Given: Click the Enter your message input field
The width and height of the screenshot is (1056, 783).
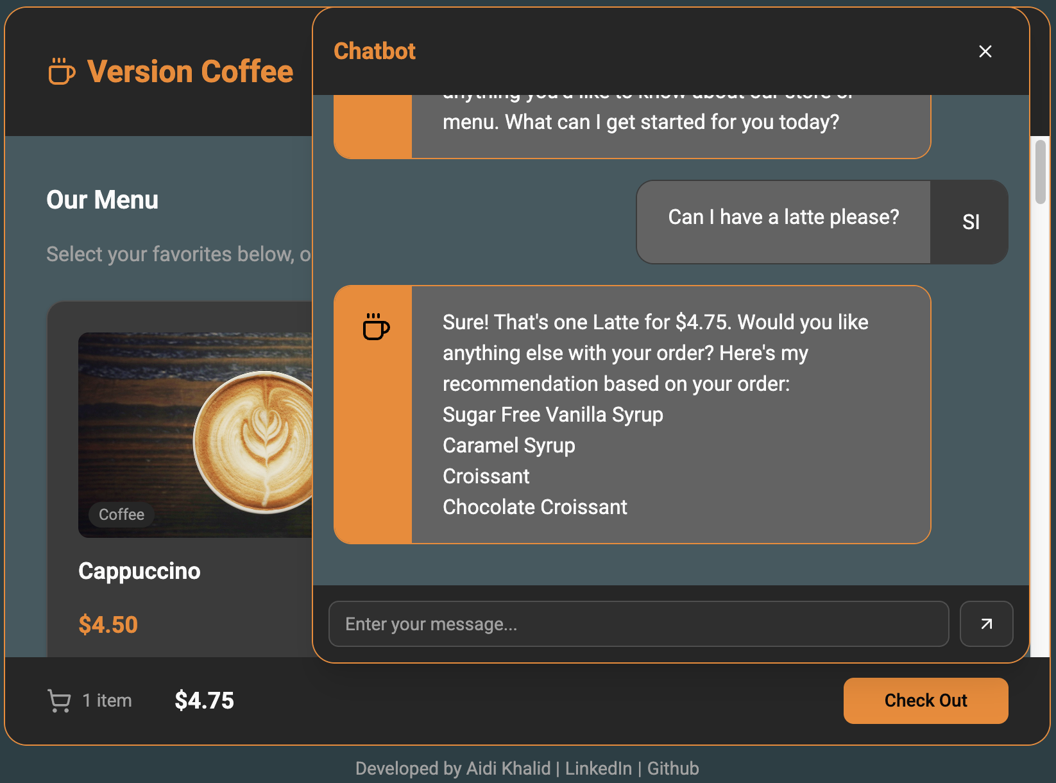Looking at the screenshot, I should point(638,623).
